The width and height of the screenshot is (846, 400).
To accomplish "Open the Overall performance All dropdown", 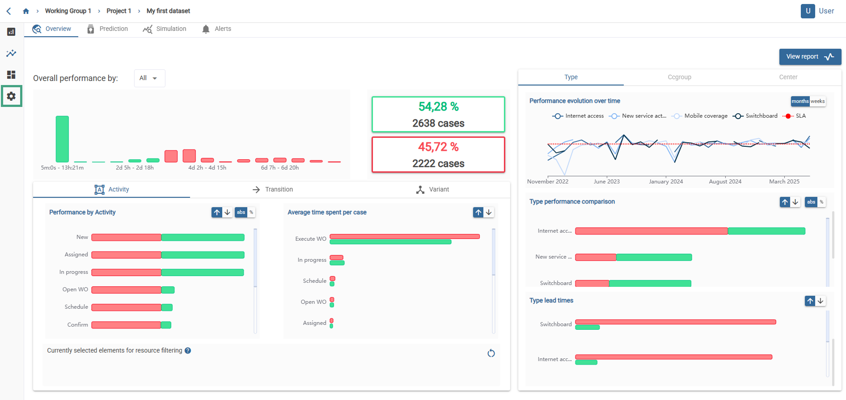I will (x=149, y=78).
